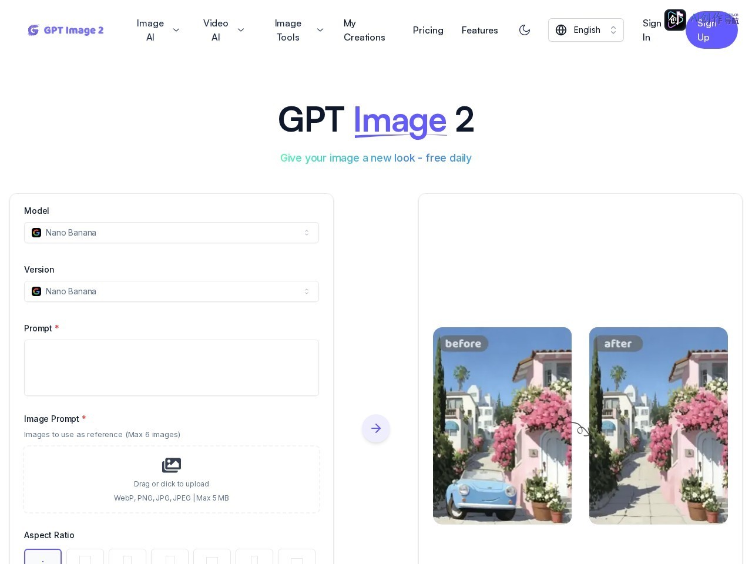Viewport: 752px width, 564px height.
Task: Click the Sign Up button
Action: click(x=711, y=30)
